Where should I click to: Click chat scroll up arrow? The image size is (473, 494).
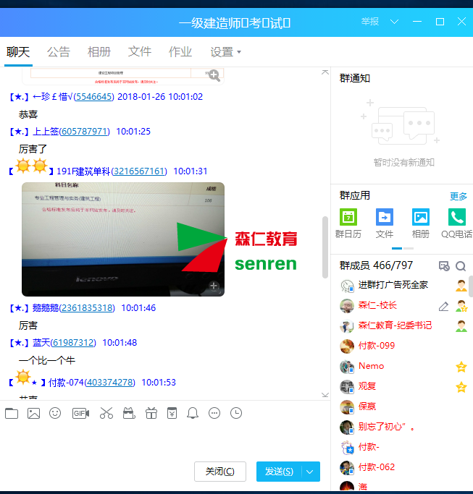click(325, 72)
